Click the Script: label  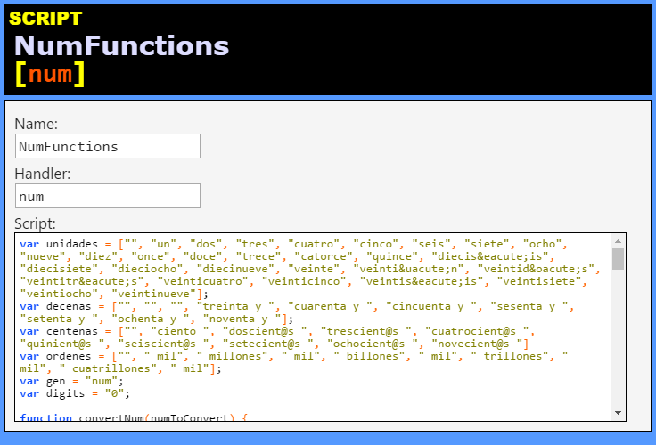point(35,223)
